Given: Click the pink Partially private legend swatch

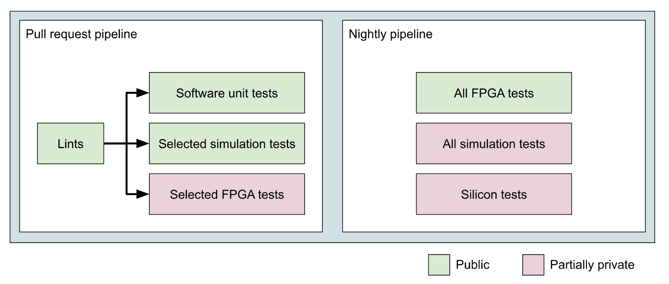Looking at the screenshot, I should [533, 265].
